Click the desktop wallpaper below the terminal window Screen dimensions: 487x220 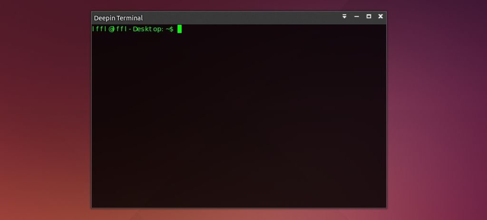(239, 214)
